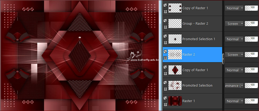Click type icon of Copy of Raster 1 diamond layer

(165, 67)
